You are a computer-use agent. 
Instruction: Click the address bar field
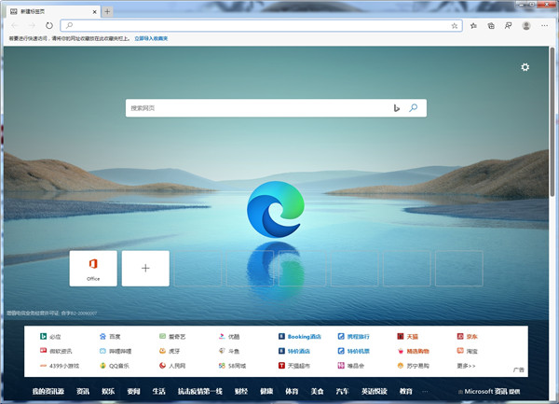tap(252, 25)
